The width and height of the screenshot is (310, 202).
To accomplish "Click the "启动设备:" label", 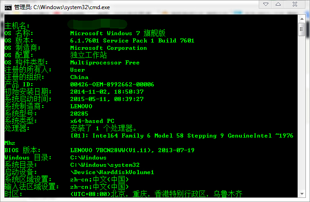I will point(21,172).
